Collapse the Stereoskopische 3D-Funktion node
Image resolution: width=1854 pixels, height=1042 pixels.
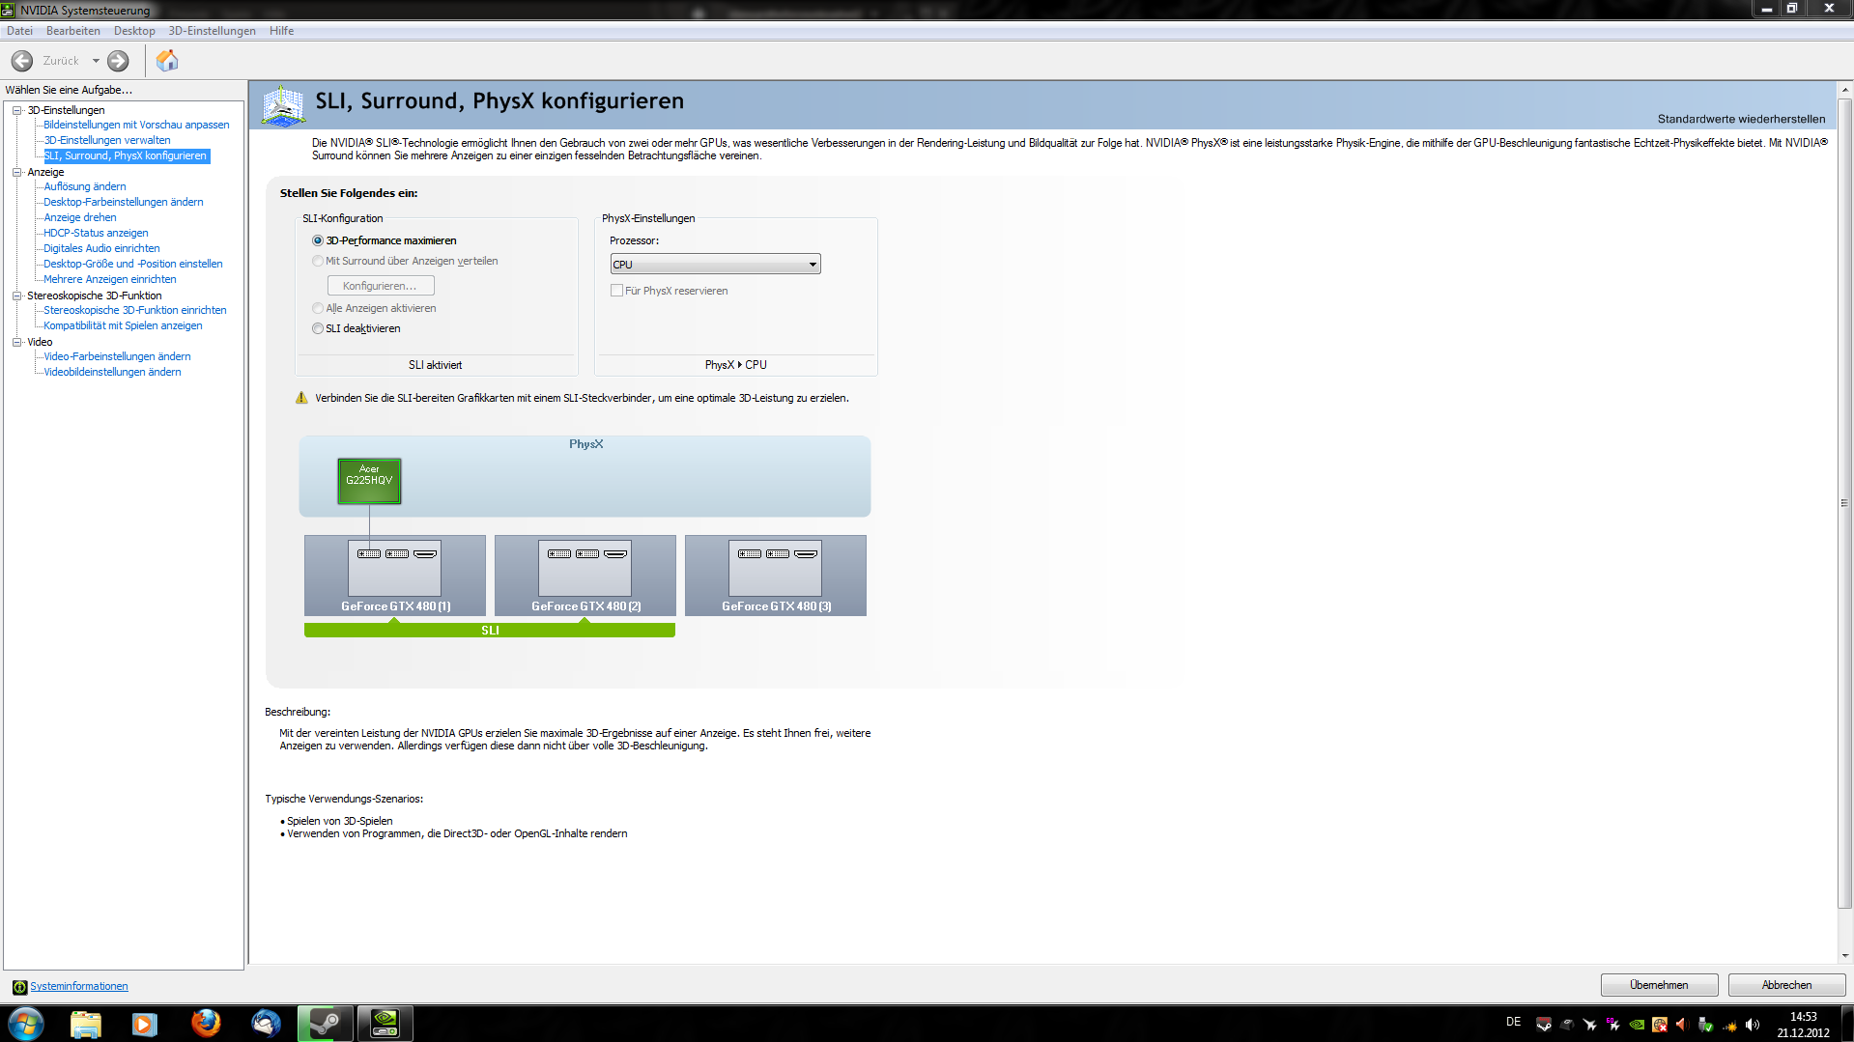(x=16, y=296)
